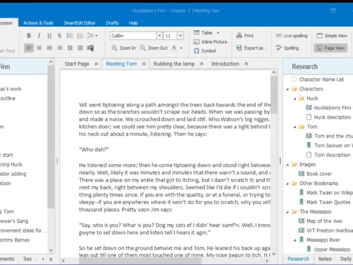Viewport: 353px width, 265px height.
Task: Click the Print button
Action: click(x=245, y=36)
